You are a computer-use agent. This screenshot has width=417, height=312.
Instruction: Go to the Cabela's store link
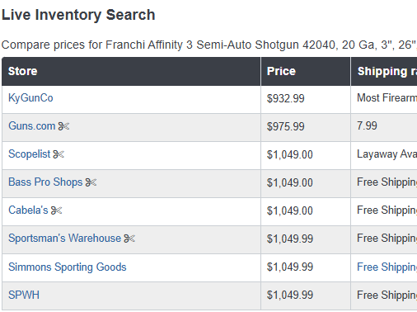[x=28, y=210]
